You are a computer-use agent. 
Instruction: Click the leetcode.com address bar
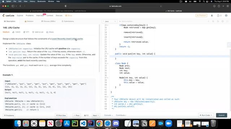[x=115, y=6]
